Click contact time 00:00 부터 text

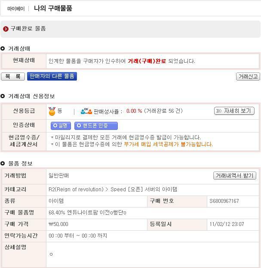point(61,236)
